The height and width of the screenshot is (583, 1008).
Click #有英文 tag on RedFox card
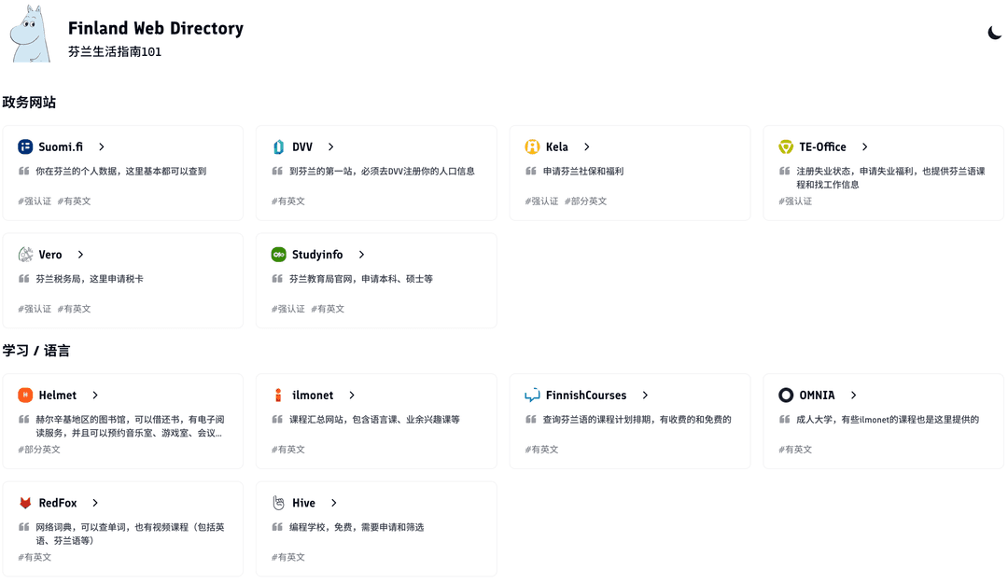click(x=35, y=557)
